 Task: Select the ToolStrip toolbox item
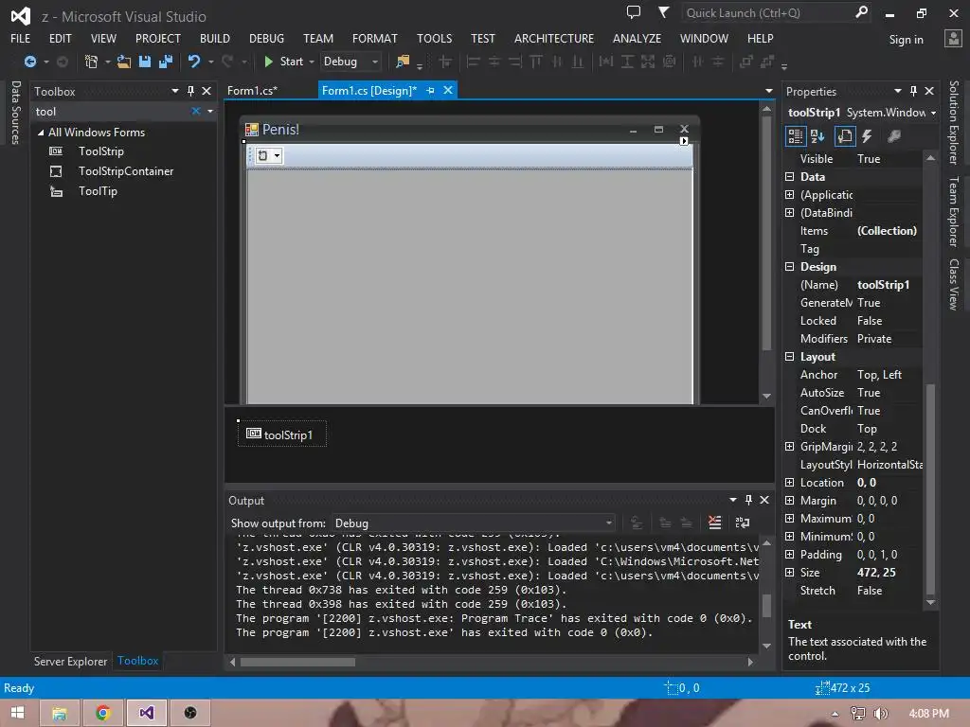click(100, 151)
